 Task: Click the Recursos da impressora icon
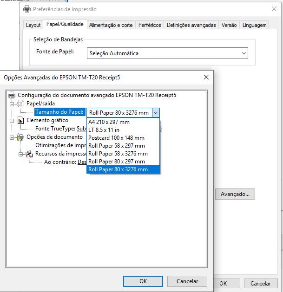point(29,154)
